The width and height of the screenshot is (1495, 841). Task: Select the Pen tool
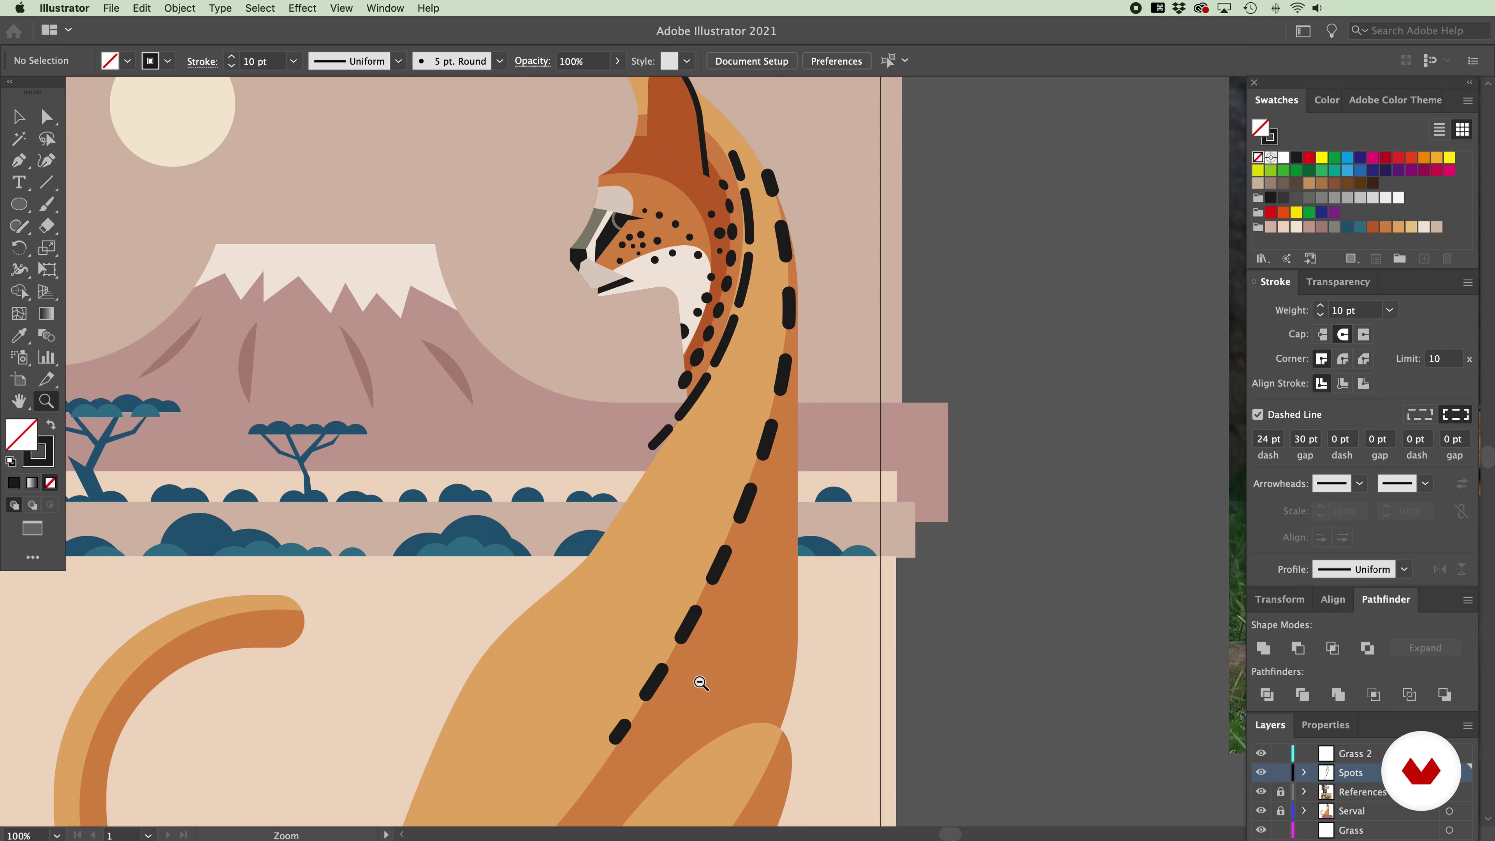pyautogui.click(x=19, y=161)
